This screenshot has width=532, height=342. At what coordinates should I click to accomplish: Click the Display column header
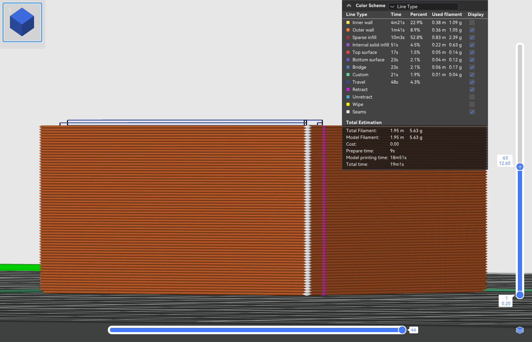[x=475, y=15]
